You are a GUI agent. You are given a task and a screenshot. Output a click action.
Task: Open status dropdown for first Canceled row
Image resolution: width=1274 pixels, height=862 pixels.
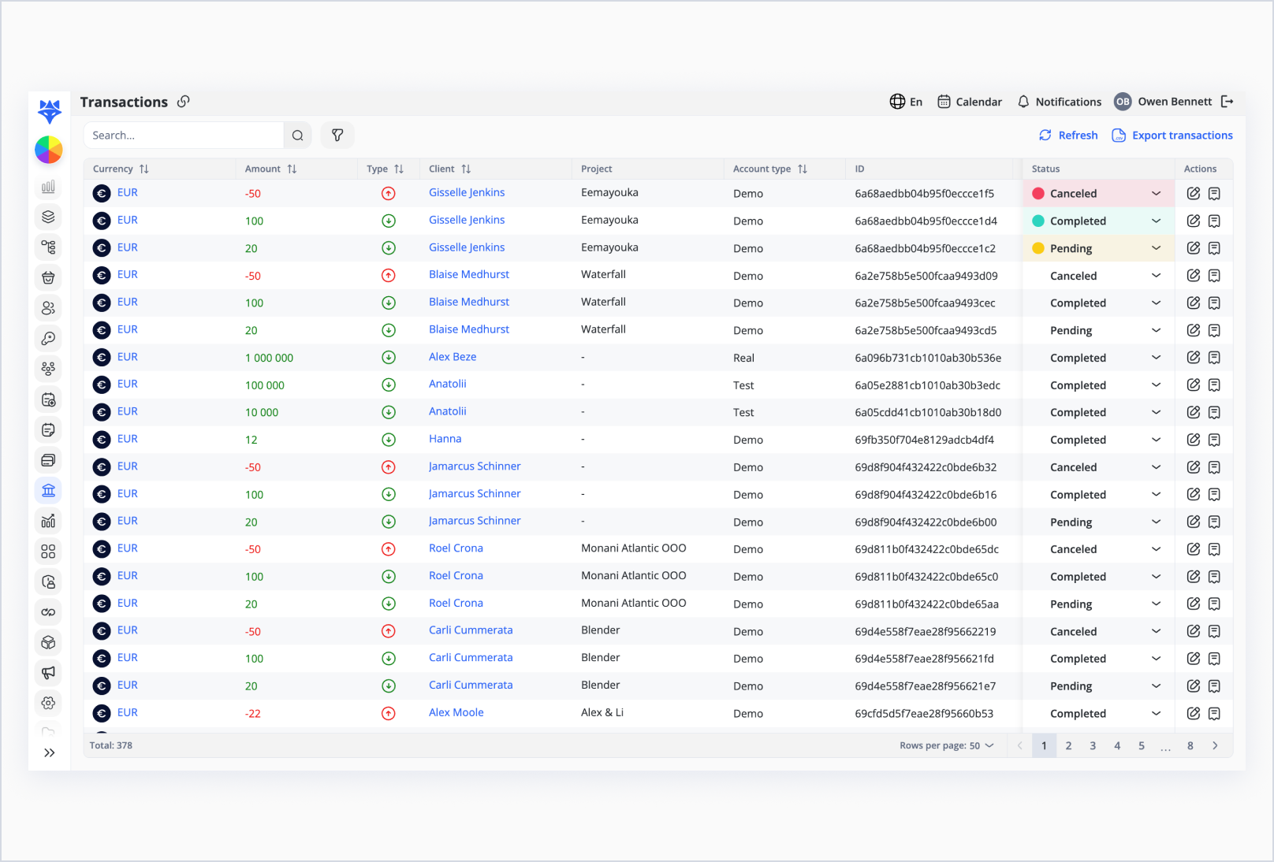click(1156, 193)
